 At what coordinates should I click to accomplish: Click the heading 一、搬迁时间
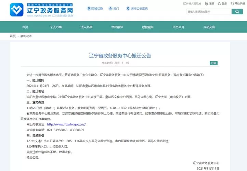(x=35, y=80)
